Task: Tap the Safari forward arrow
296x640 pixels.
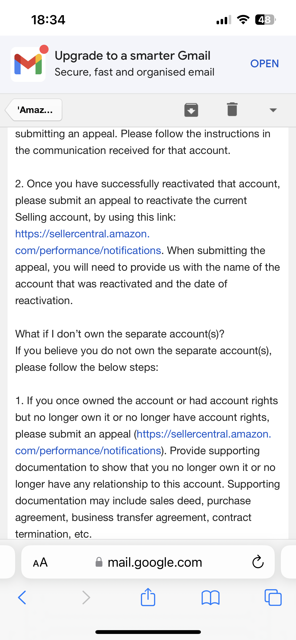Action: click(x=86, y=598)
